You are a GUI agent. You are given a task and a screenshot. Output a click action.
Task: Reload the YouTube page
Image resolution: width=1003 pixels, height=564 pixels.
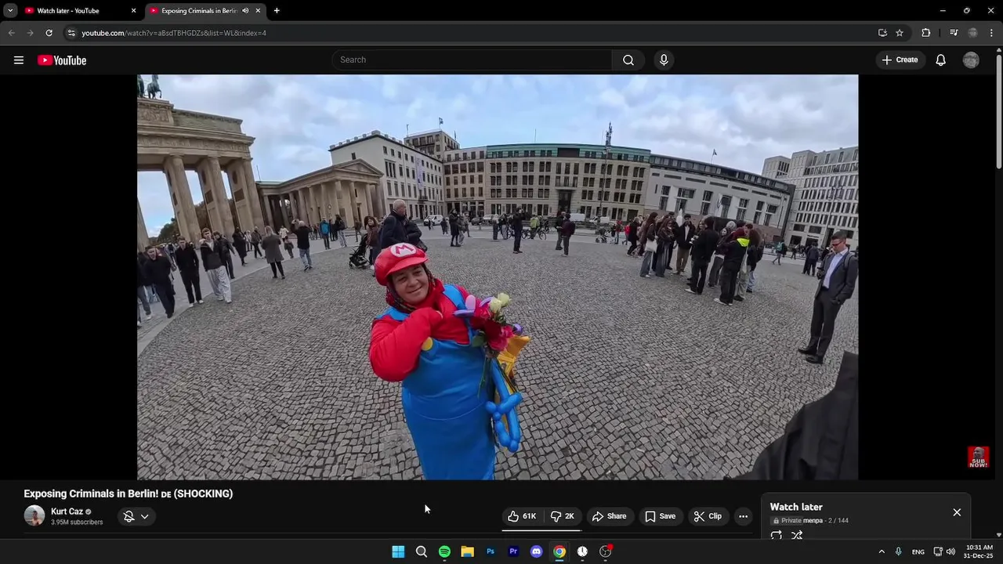click(x=49, y=33)
